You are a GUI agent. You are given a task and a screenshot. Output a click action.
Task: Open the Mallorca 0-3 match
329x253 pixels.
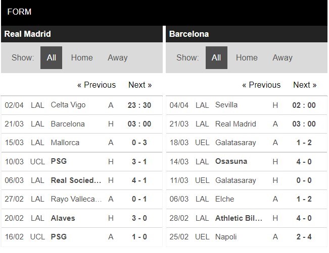pos(82,143)
